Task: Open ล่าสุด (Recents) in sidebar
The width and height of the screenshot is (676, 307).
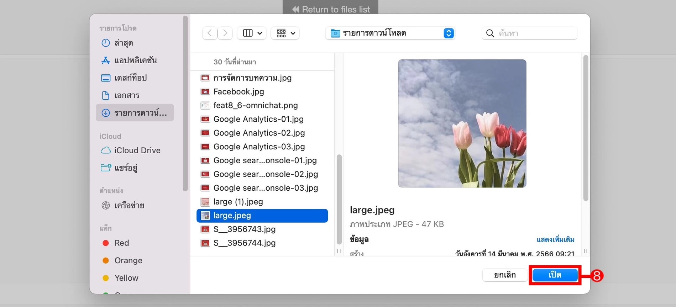Action: pos(123,43)
